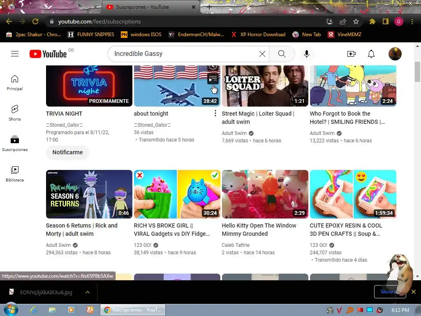Open Chrome profile G avatar
Screen dimensions: 421x316
pos(399,21)
